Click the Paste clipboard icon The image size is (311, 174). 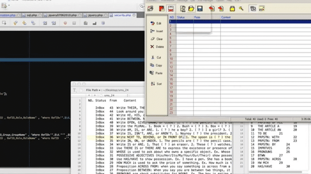[x=152, y=73]
